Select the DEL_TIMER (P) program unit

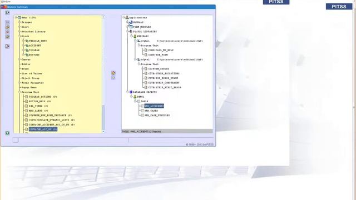[38, 106]
